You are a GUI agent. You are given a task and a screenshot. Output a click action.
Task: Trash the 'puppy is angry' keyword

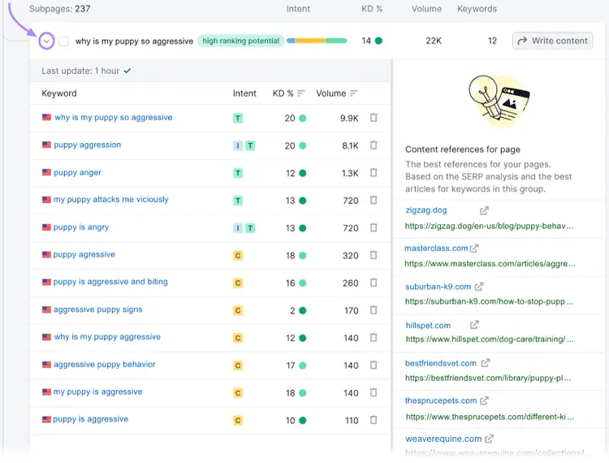point(374,227)
